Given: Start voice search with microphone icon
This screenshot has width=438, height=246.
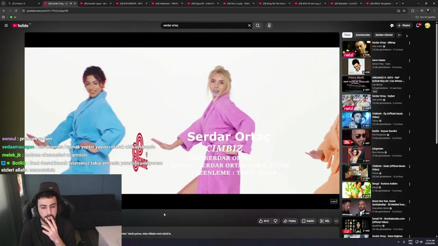Looking at the screenshot, I should 269,25.
